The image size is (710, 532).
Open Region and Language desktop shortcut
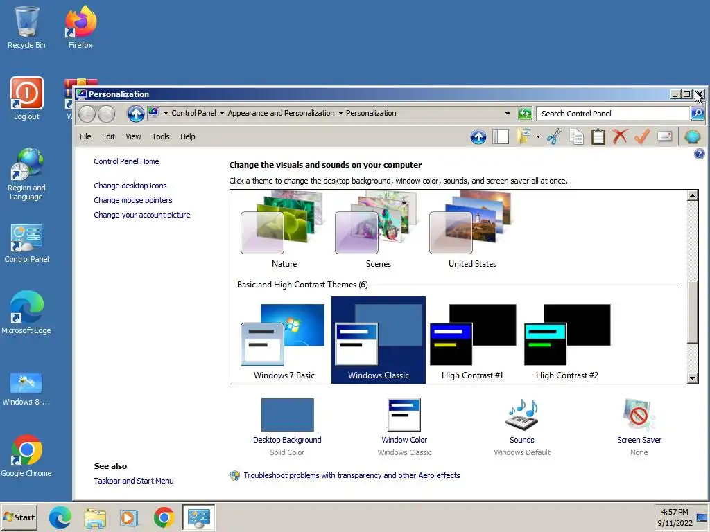[x=26, y=174]
